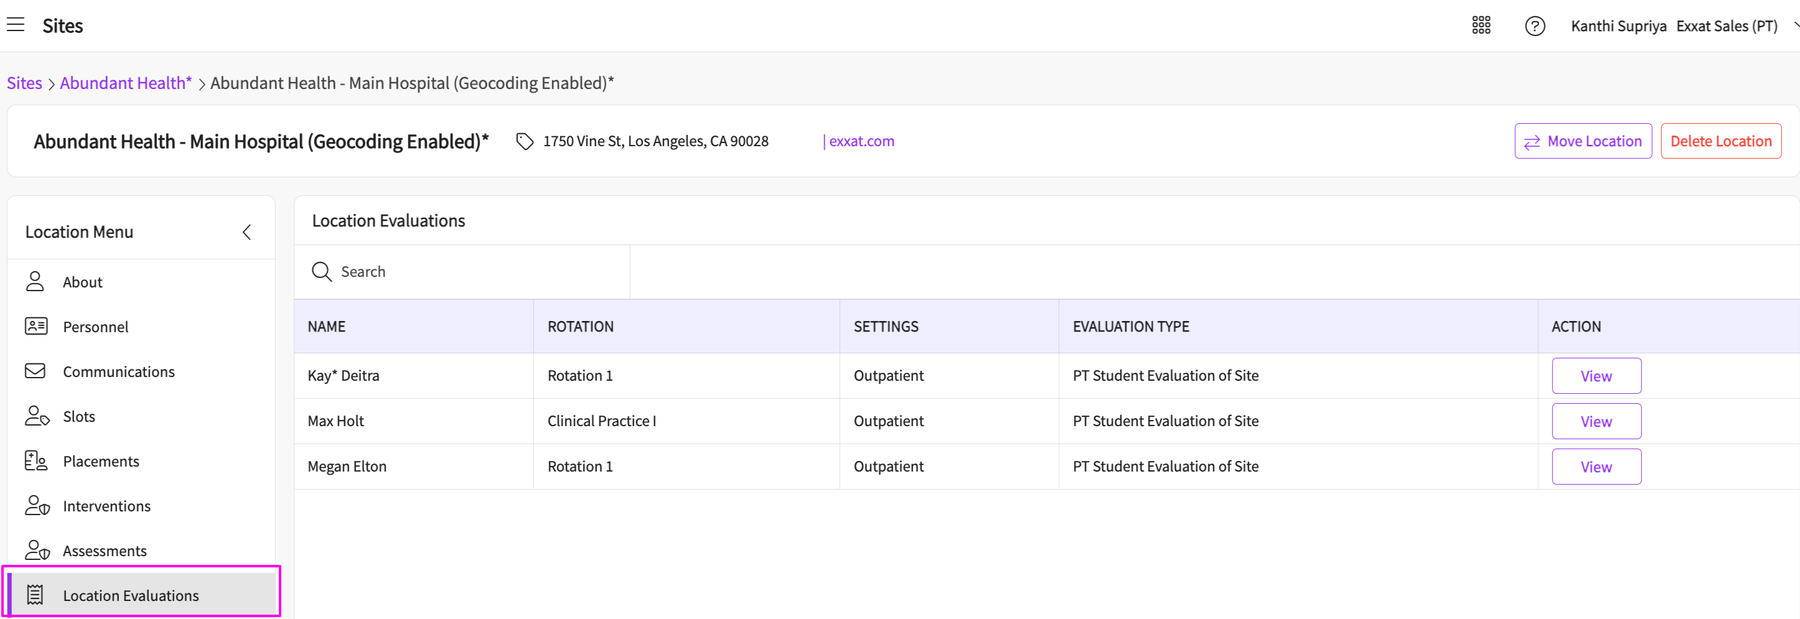Click the Personnel ID card icon

tap(35, 326)
